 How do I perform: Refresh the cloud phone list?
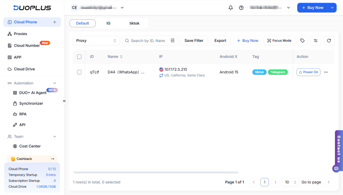pyautogui.click(x=329, y=41)
